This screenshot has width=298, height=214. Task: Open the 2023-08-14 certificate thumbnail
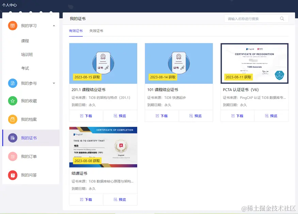179,63
